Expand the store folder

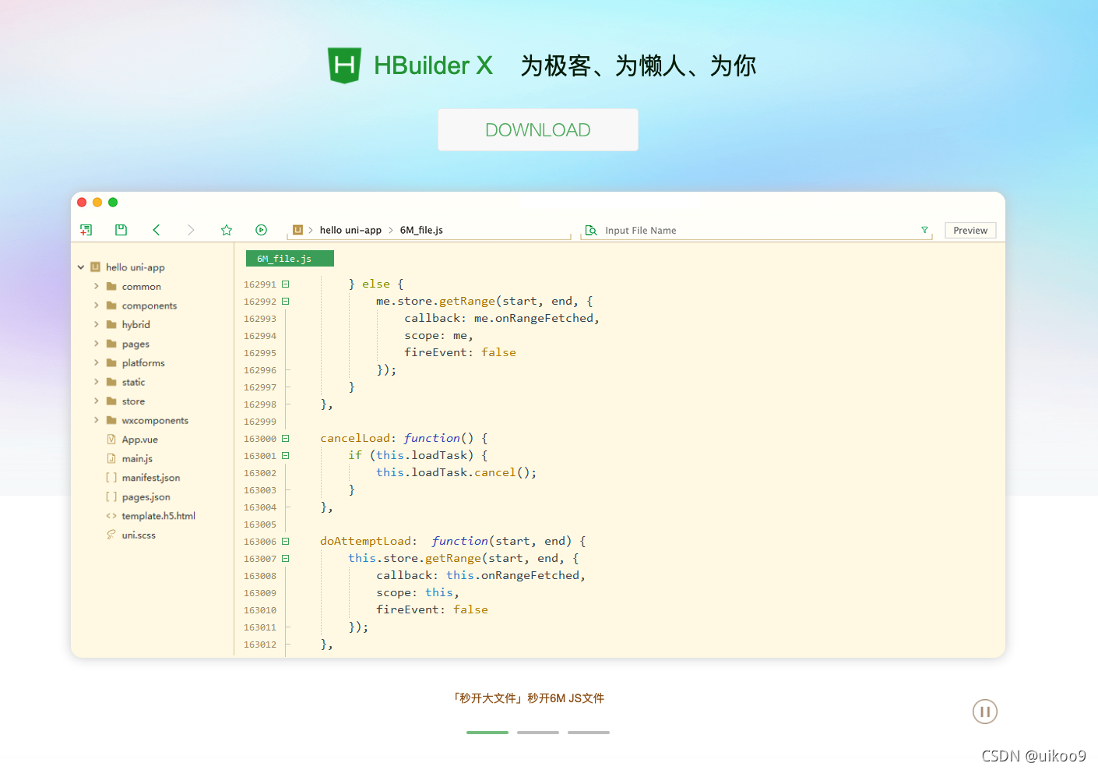coord(97,401)
